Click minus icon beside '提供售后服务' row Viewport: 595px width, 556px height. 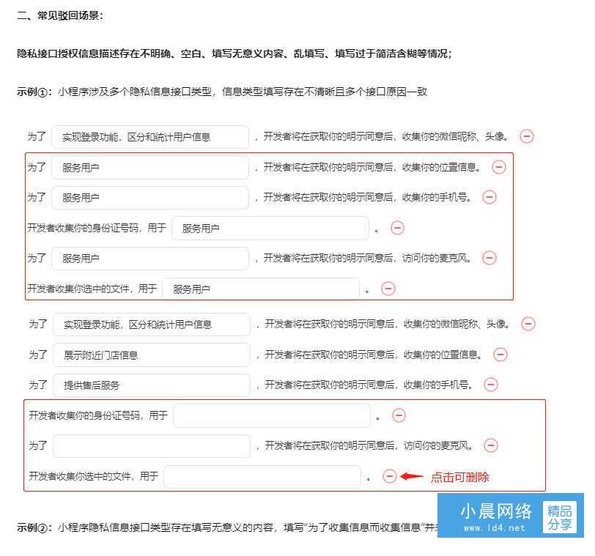click(491, 385)
